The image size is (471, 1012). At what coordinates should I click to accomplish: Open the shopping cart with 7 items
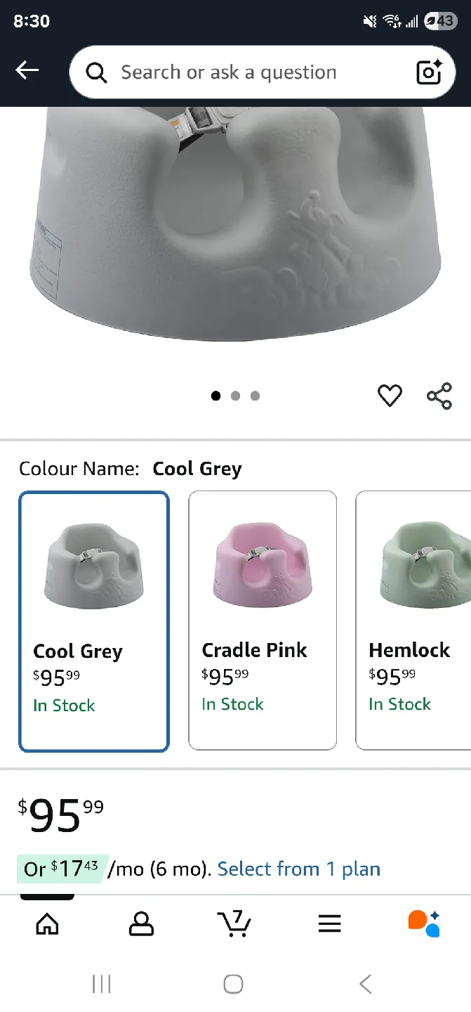click(235, 924)
